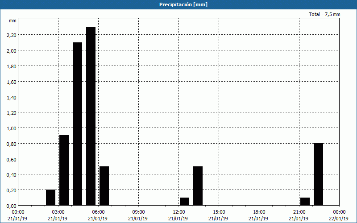Click the 'Precipitación [mm]' chart title
This screenshot has height=223, width=357.
(x=183, y=4)
